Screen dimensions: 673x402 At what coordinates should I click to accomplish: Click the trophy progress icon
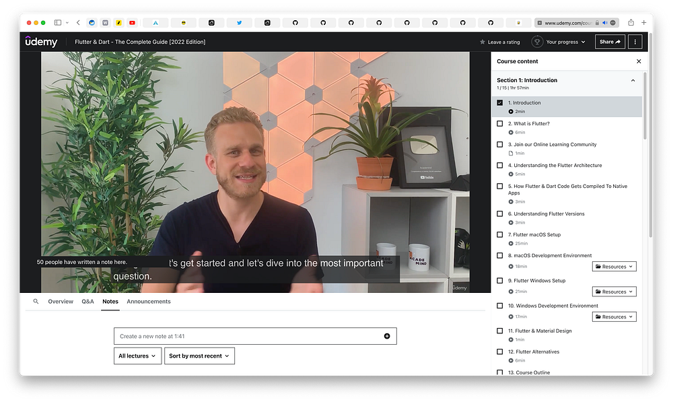pos(537,42)
